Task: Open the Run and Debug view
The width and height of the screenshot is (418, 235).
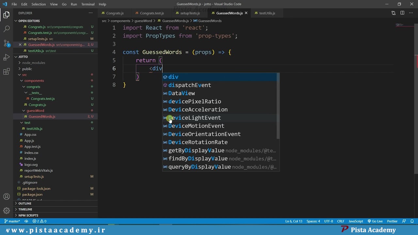Action: click(7, 58)
